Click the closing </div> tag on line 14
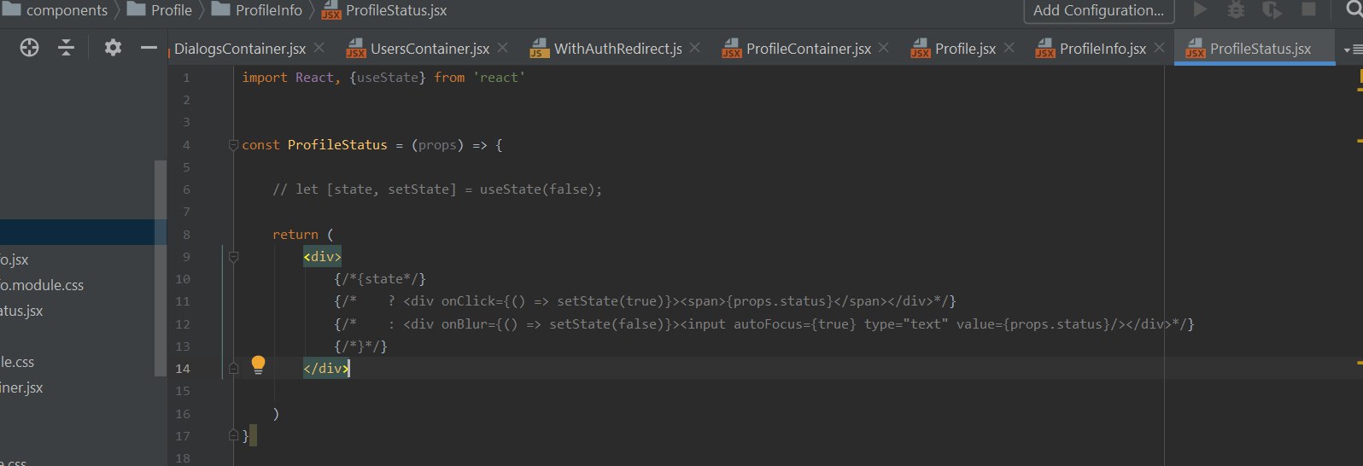This screenshot has height=466, width=1363. [x=325, y=369]
